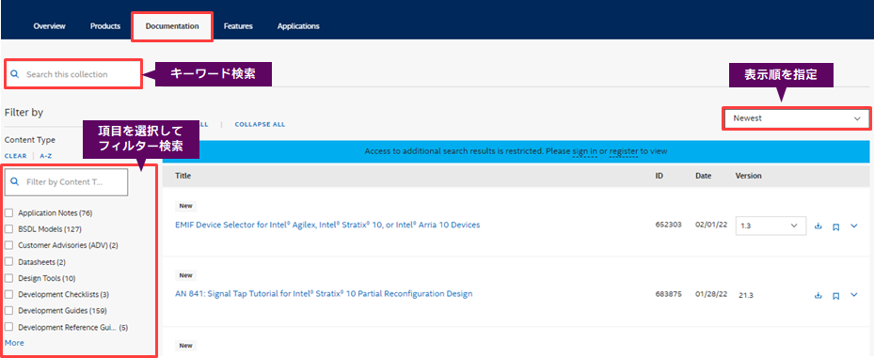This screenshot has width=874, height=358.
Task: Check the Development Checklists (3) filter
Action: pos(8,294)
